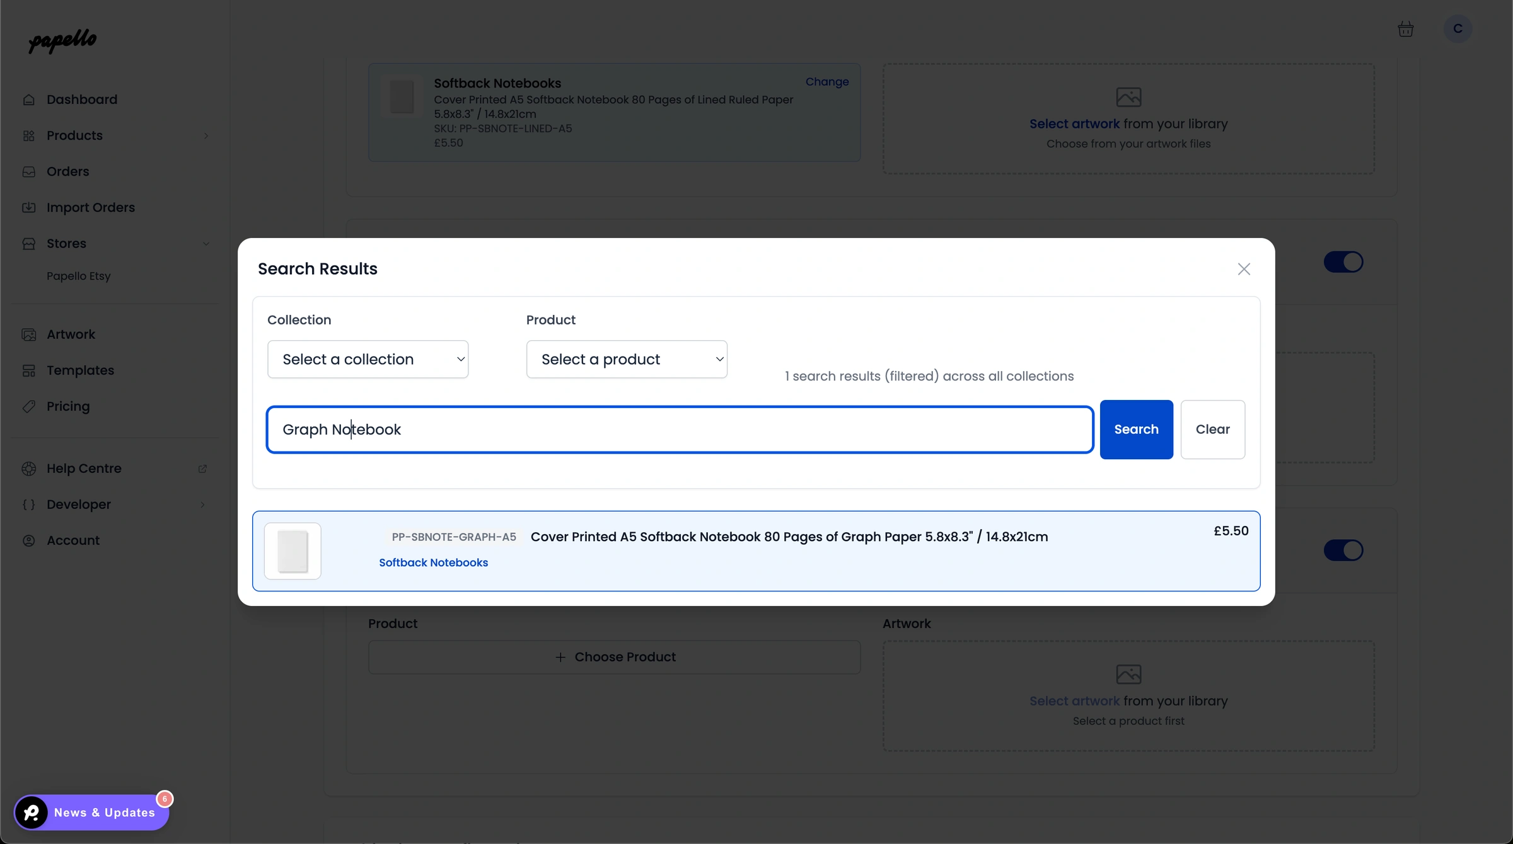Screen dimensions: 1513x844
Task: Click the Account person icon in sidebar
Action: point(29,540)
